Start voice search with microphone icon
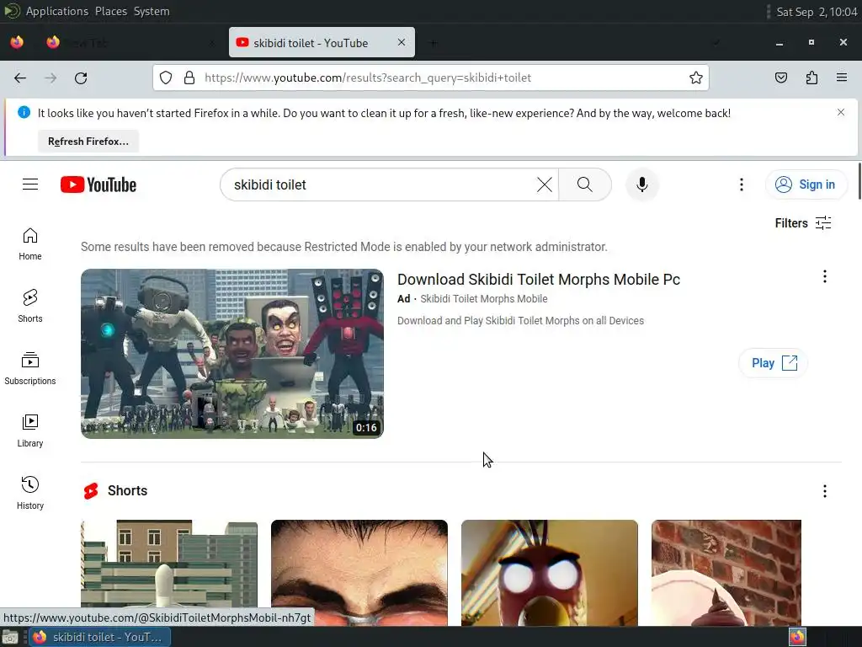The image size is (862, 647). pos(641,184)
